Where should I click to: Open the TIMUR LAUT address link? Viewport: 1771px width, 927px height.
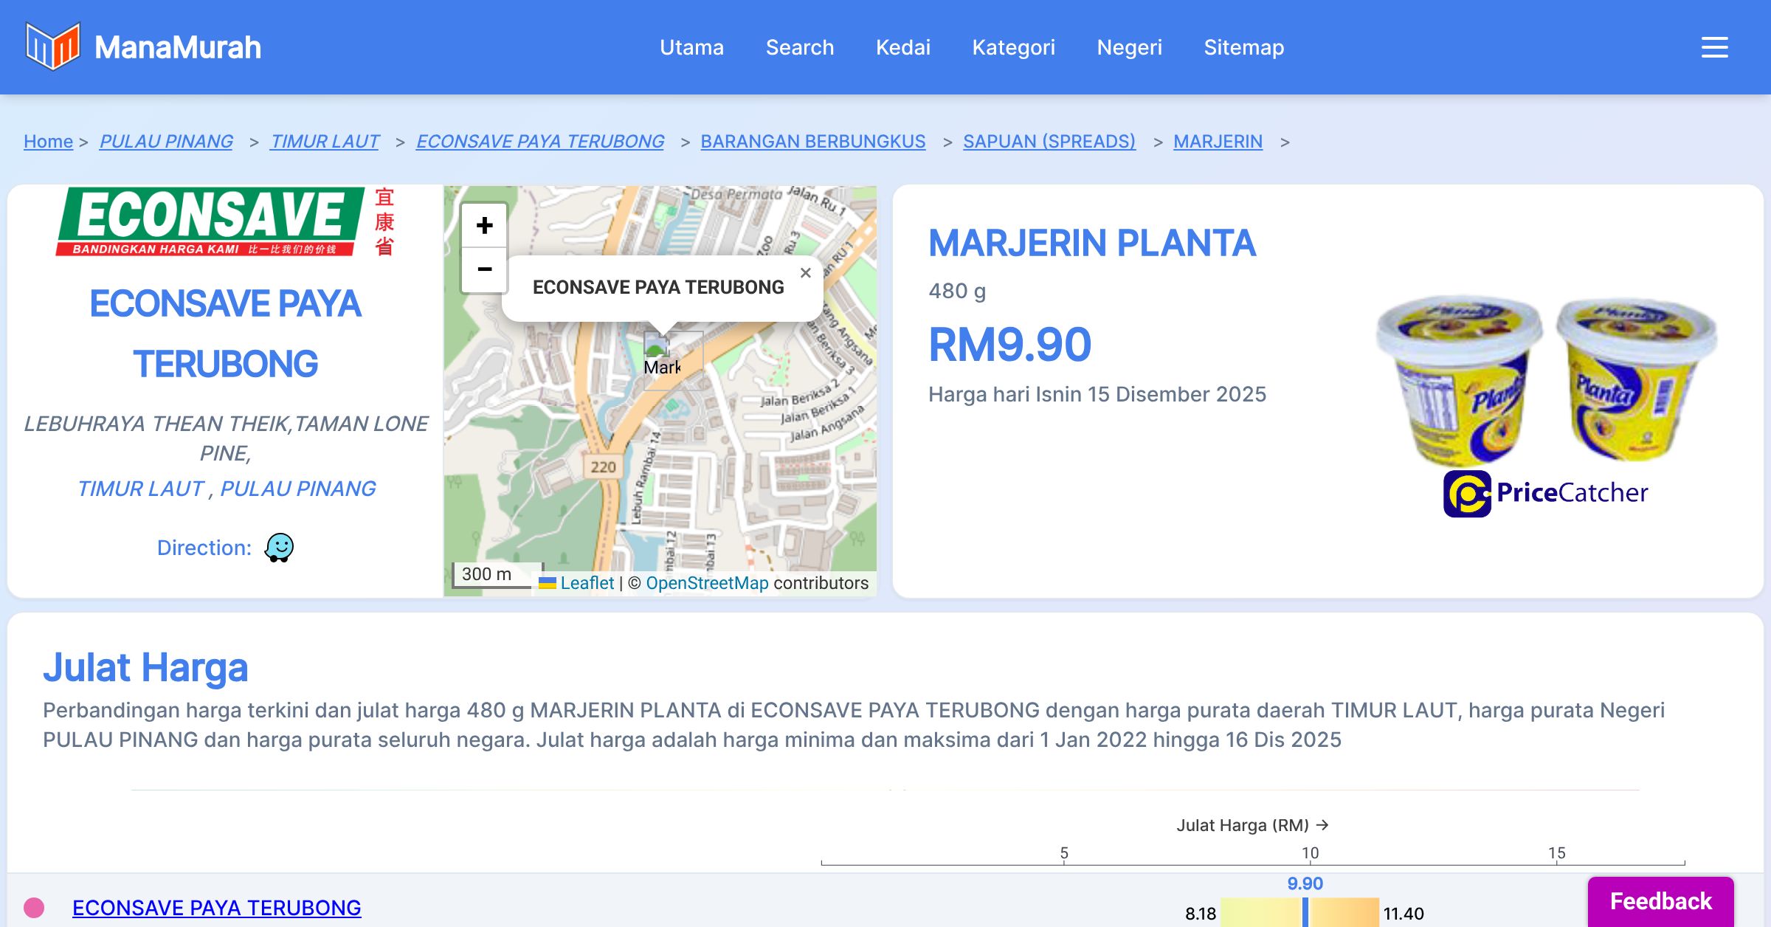tap(140, 489)
